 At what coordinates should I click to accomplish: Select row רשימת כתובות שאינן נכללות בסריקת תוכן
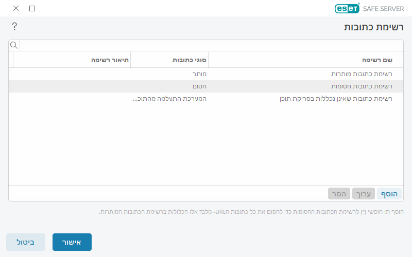(x=206, y=99)
